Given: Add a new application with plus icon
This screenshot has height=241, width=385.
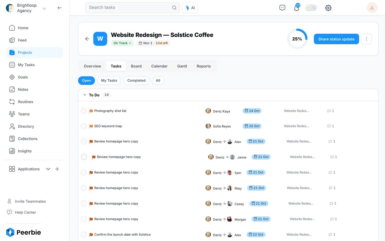Looking at the screenshot, I should click(57, 169).
